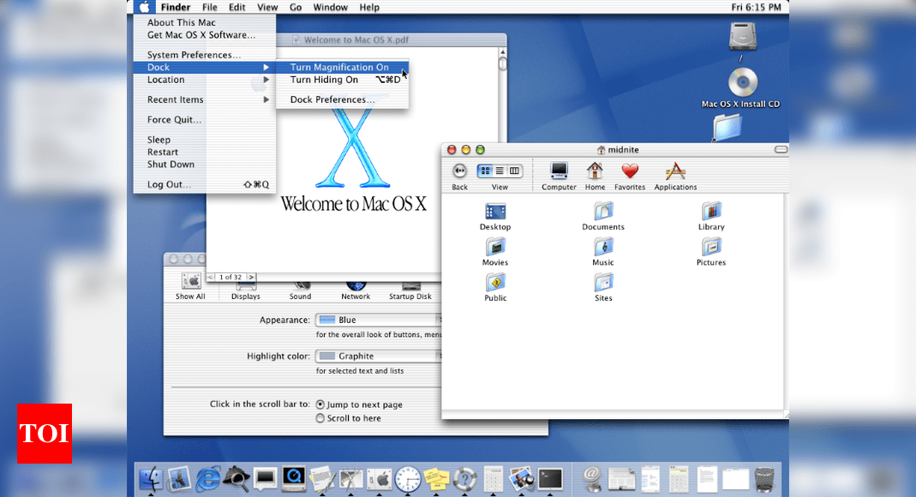Hide toolbar with midnite window pill button

click(781, 149)
